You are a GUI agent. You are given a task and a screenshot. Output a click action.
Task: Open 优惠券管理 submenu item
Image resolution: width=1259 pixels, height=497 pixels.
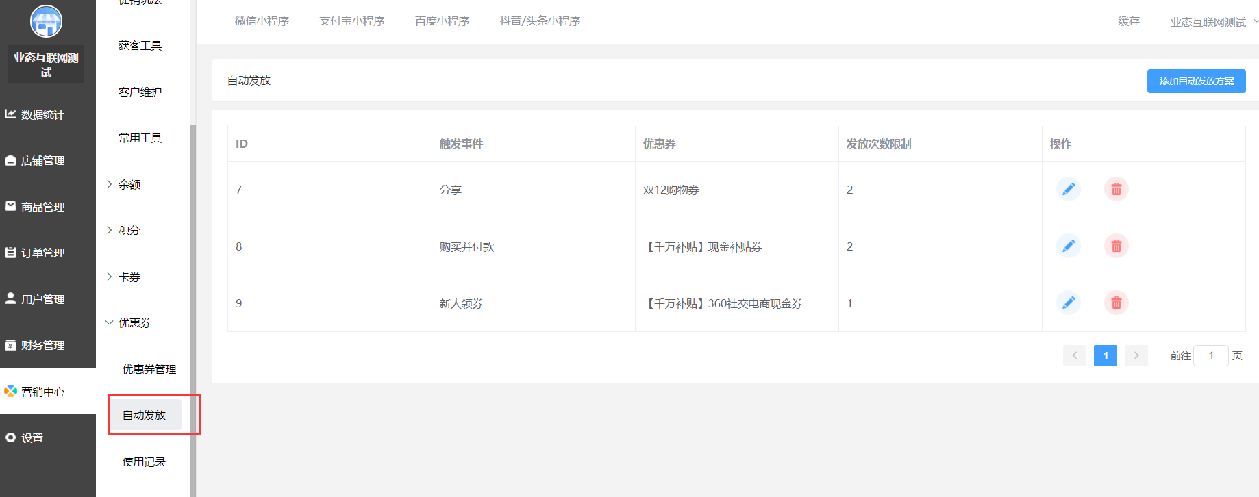149,369
